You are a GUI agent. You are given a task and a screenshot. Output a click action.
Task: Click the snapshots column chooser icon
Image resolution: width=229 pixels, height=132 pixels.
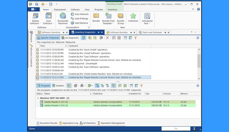point(130,38)
